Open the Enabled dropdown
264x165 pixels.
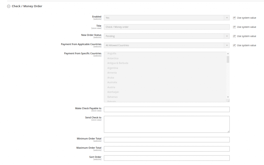(x=167, y=18)
